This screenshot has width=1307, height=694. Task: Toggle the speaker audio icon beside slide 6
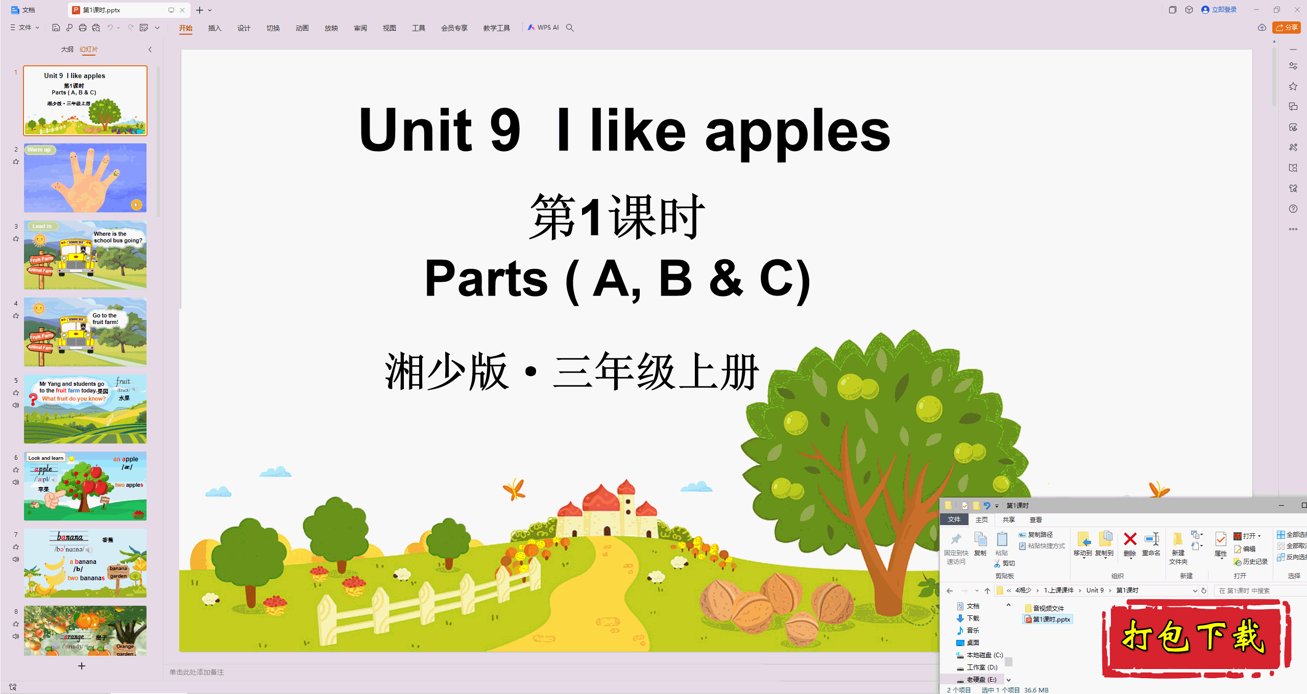16,482
